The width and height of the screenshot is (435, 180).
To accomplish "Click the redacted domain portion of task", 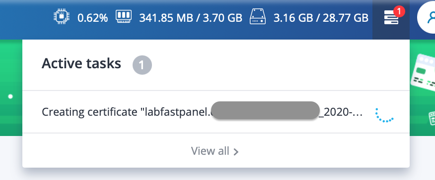I will (266, 110).
